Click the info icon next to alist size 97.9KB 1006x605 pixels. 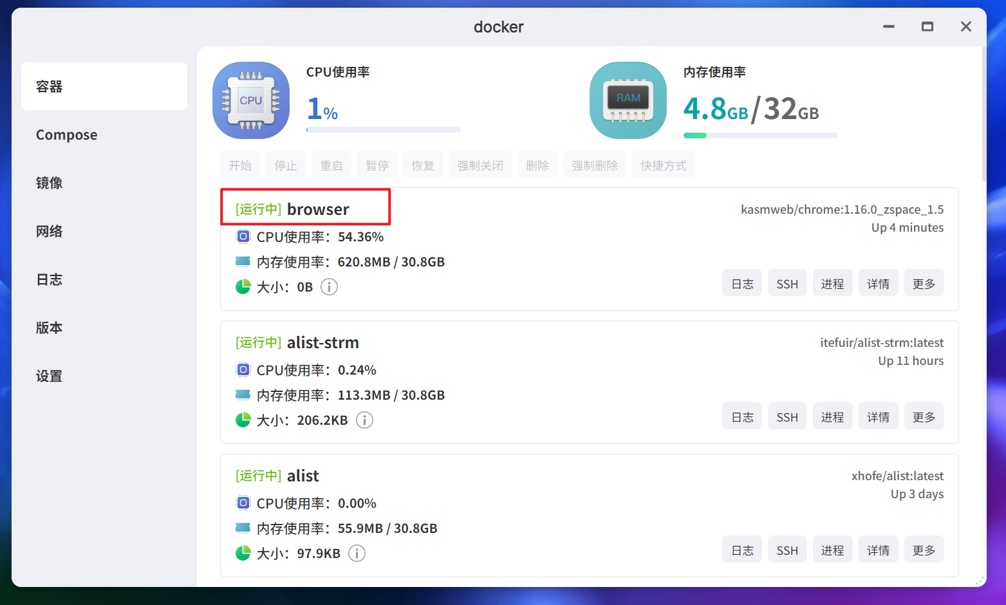coord(357,554)
